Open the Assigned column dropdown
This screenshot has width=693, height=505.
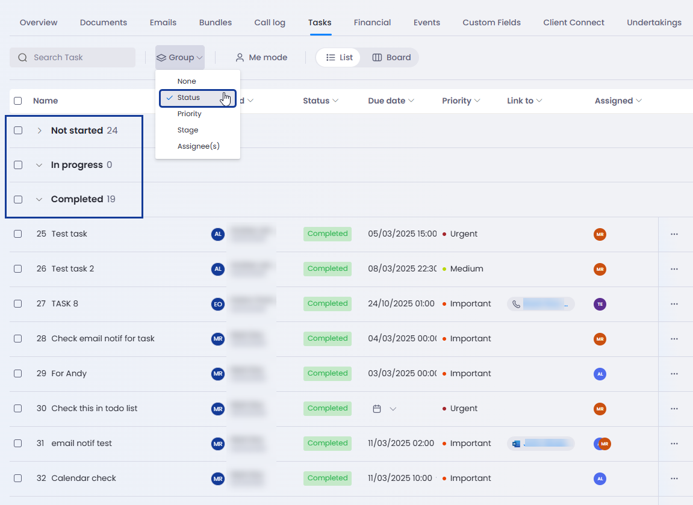point(639,101)
